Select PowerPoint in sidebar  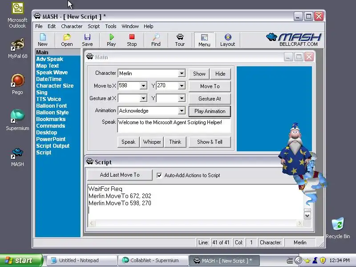pos(51,139)
